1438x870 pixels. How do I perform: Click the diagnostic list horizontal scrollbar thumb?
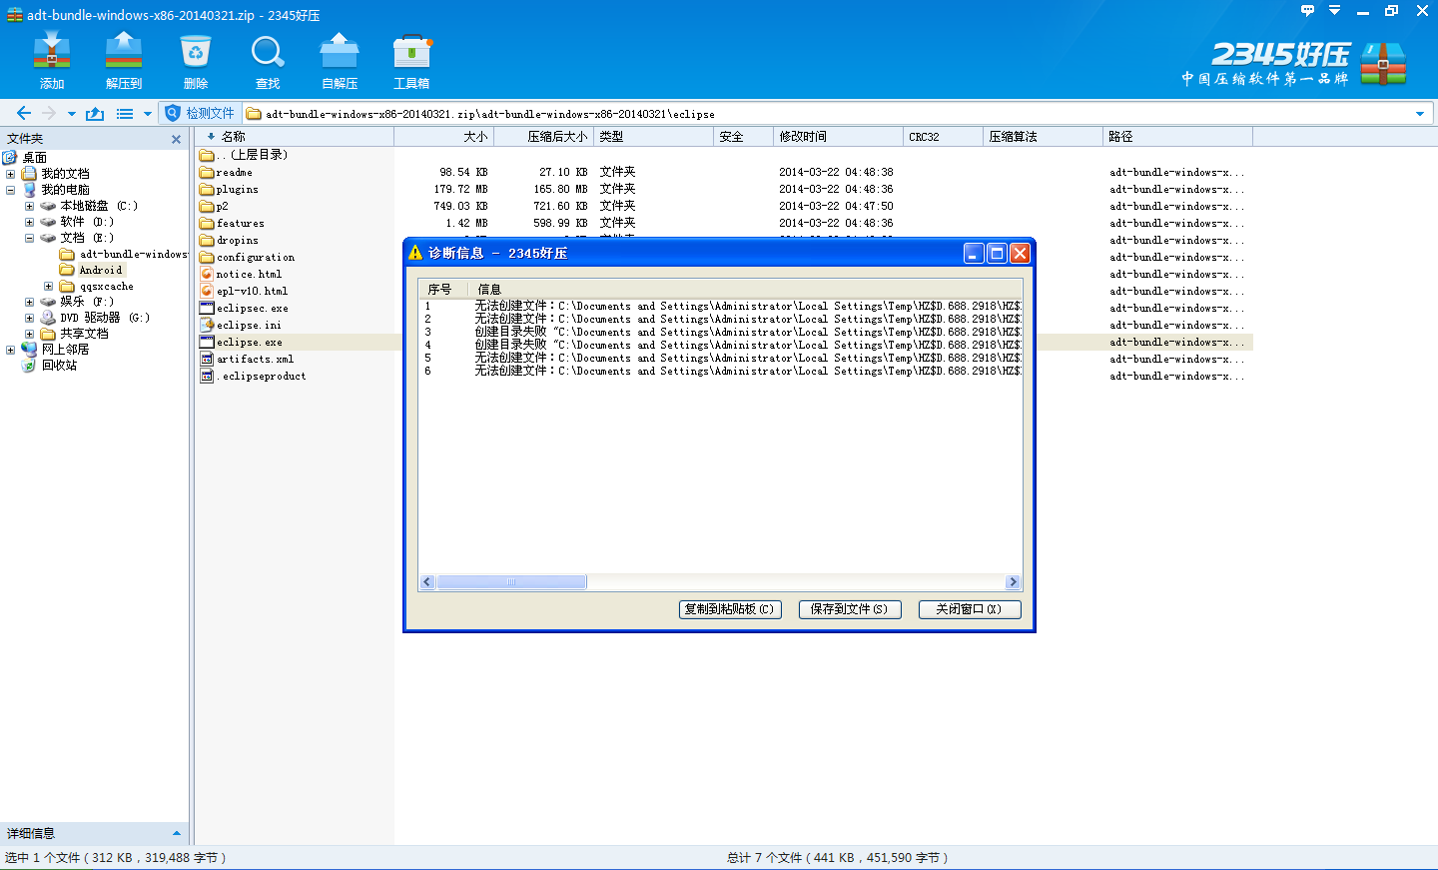[511, 582]
